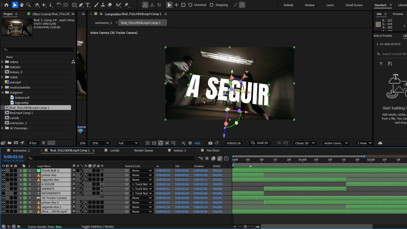Select the Rectangle shape tool

74,5
